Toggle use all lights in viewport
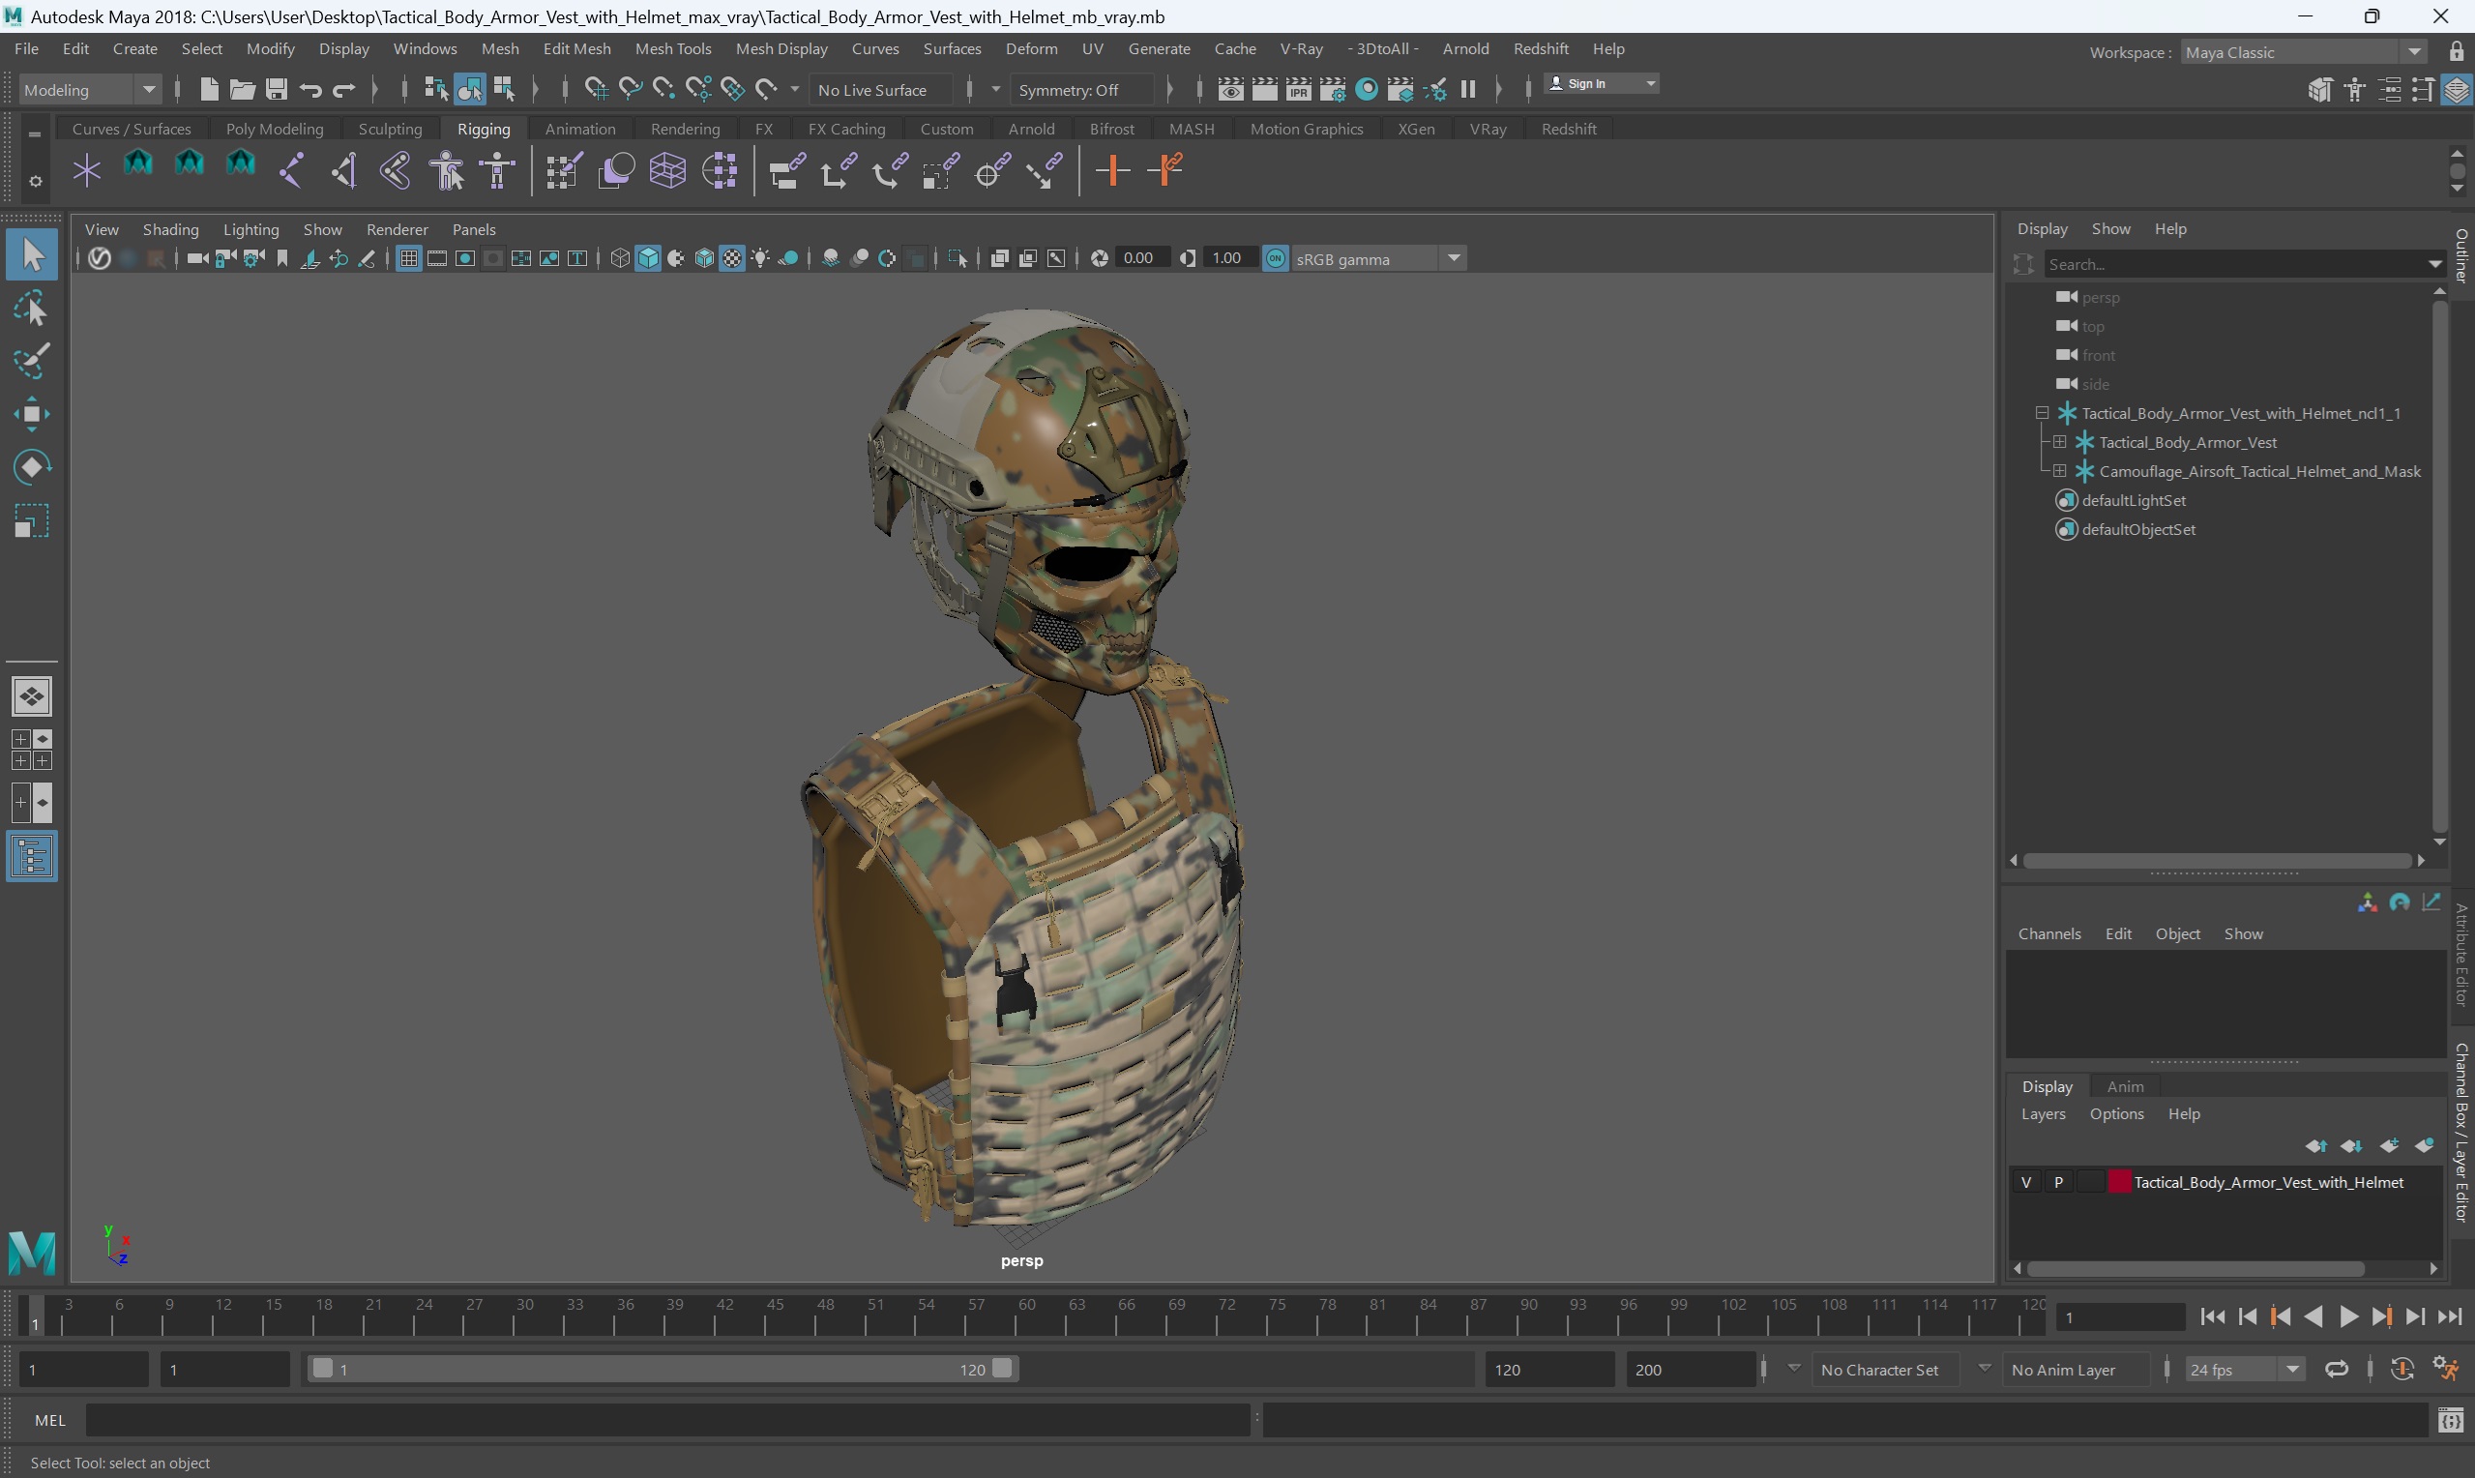The image size is (2475, 1478). [760, 259]
